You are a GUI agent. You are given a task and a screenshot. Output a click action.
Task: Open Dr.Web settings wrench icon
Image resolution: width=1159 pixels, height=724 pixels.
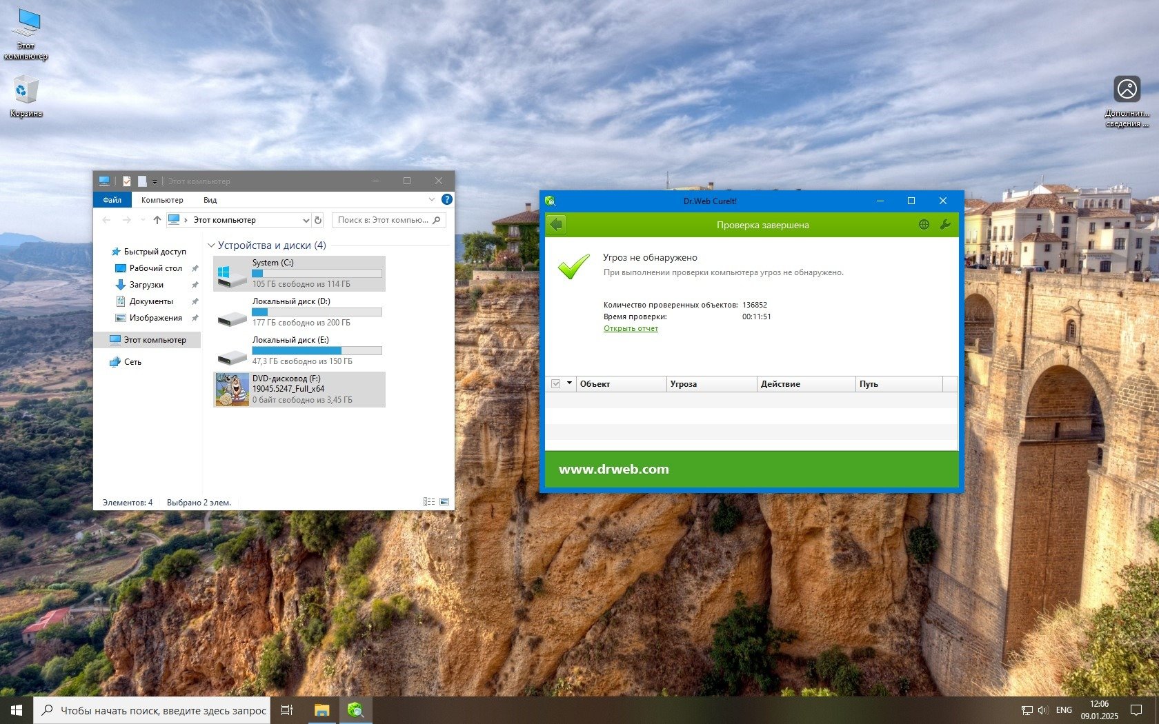click(x=945, y=225)
